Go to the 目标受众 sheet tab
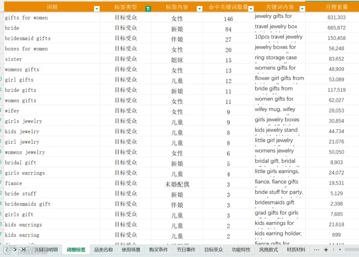The image size is (359, 257). click(213, 250)
